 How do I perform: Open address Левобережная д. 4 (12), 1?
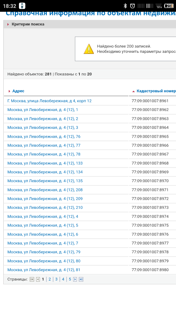pyautogui.click(x=43, y=110)
